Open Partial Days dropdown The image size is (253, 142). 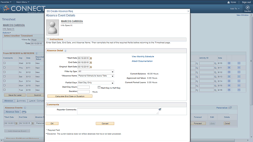pos(96,82)
